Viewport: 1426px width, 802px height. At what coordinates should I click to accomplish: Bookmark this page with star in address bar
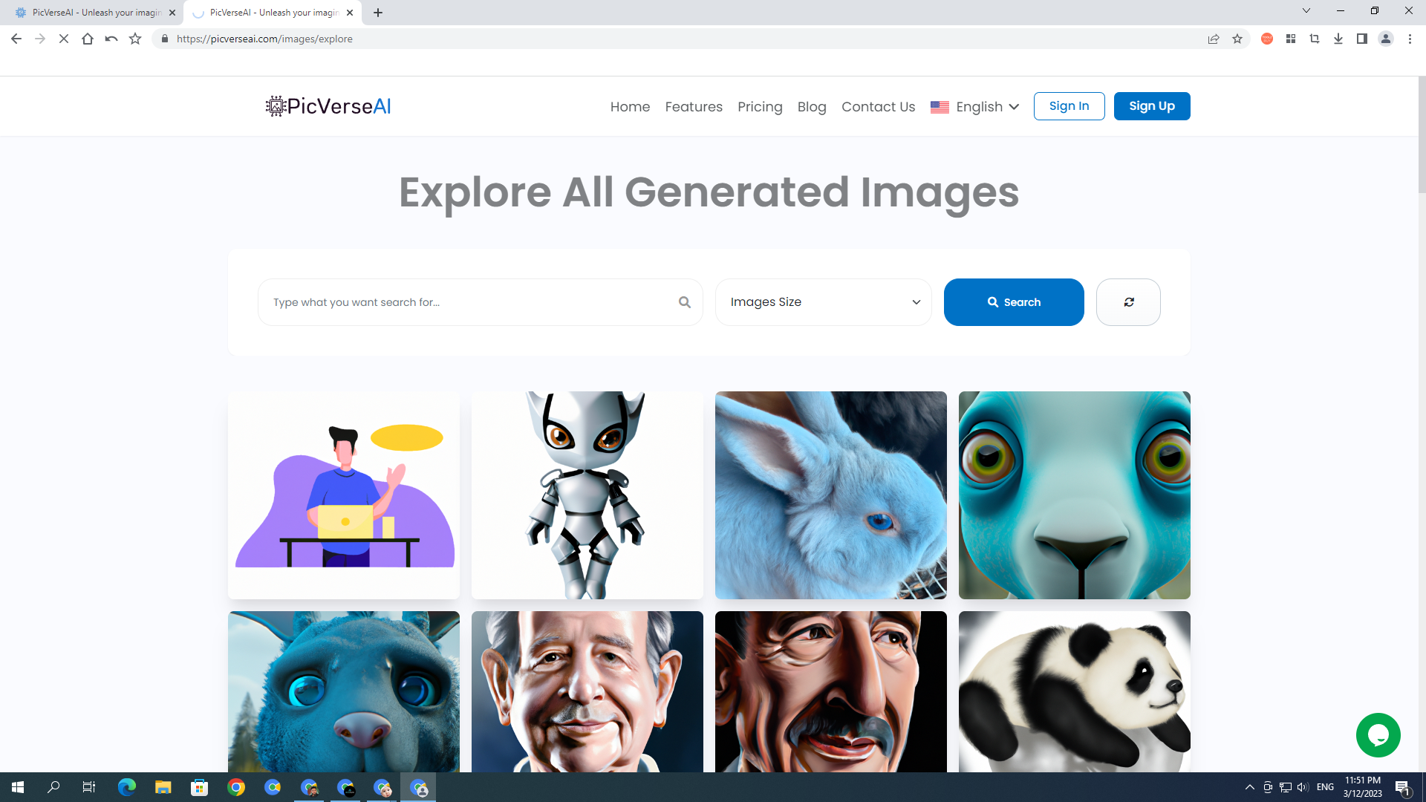pos(1237,39)
